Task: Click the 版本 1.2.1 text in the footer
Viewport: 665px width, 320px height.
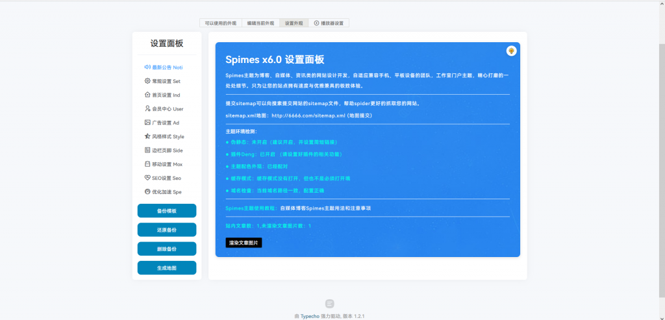Action: pos(354,316)
